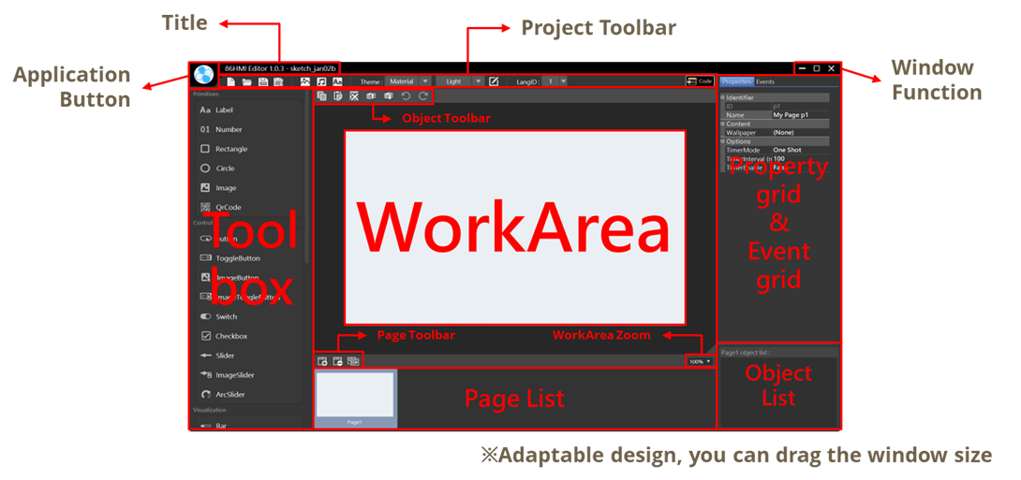The height and width of the screenshot is (480, 1021).
Task: Click the delete object icon in object toolbar
Action: 354,96
